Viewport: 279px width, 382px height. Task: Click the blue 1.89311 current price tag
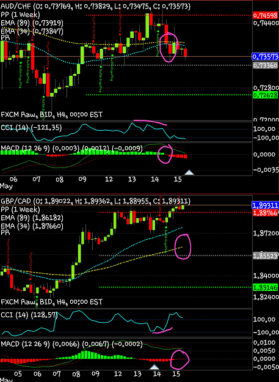[266, 205]
